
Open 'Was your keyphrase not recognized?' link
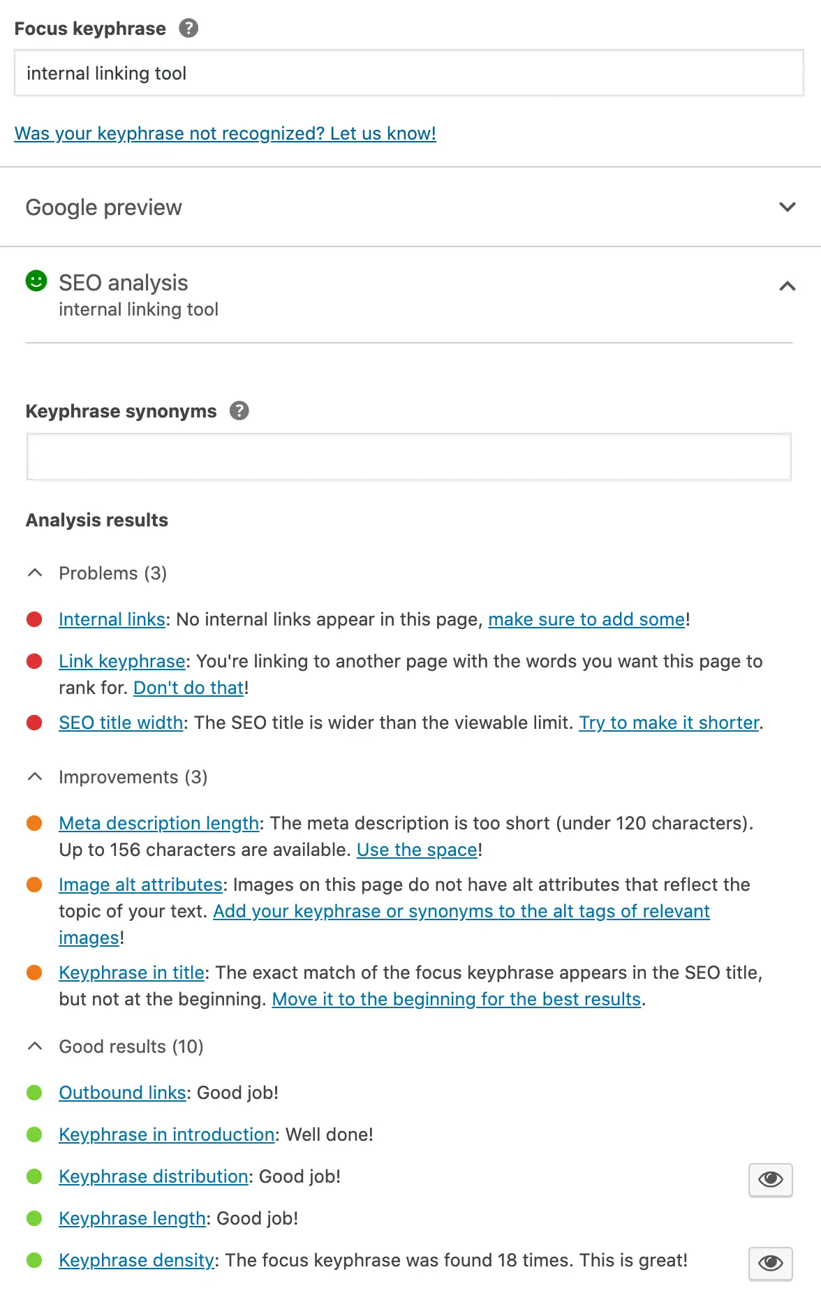(x=225, y=133)
